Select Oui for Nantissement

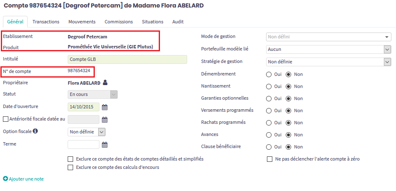(x=269, y=86)
